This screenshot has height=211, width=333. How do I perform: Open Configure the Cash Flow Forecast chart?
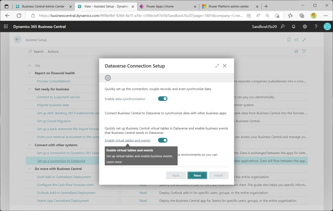pyautogui.click(x=65, y=185)
